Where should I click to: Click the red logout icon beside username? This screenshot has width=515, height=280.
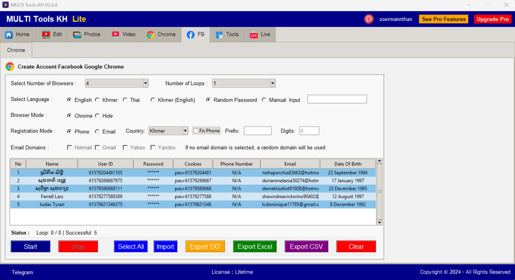pos(369,19)
